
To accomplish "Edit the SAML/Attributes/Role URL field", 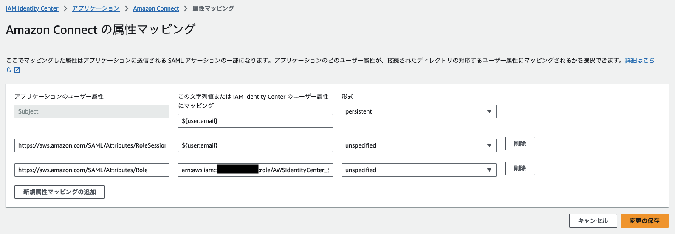I will 92,170.
